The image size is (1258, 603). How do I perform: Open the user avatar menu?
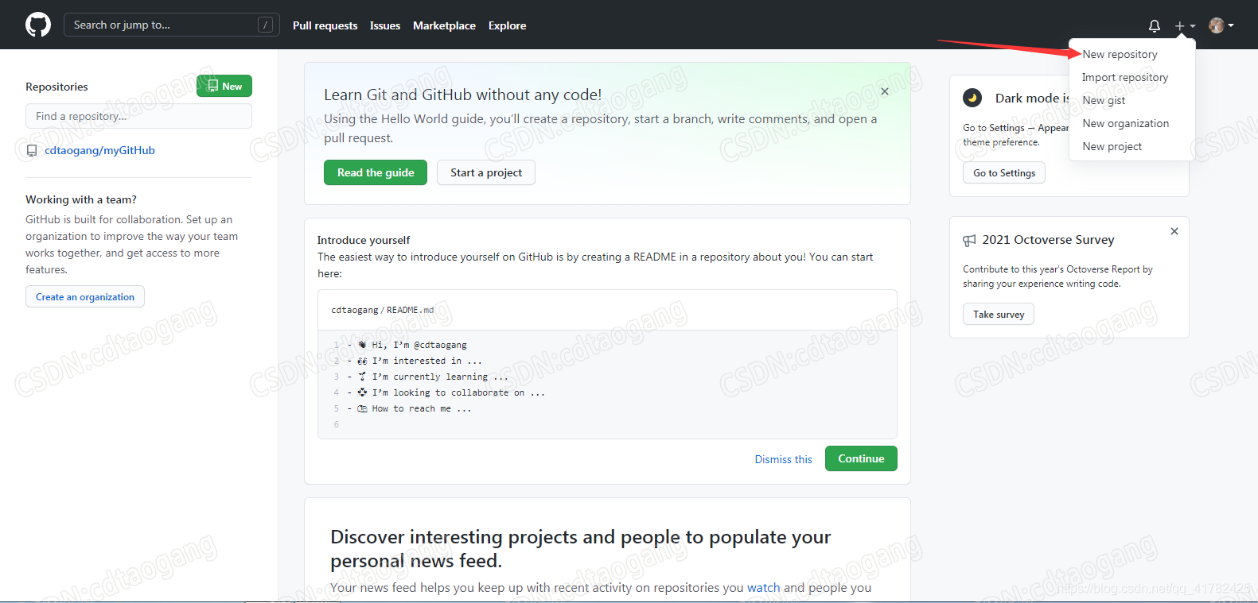[1221, 25]
